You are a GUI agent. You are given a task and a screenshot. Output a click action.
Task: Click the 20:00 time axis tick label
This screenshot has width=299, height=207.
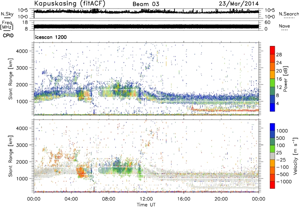point(221,199)
